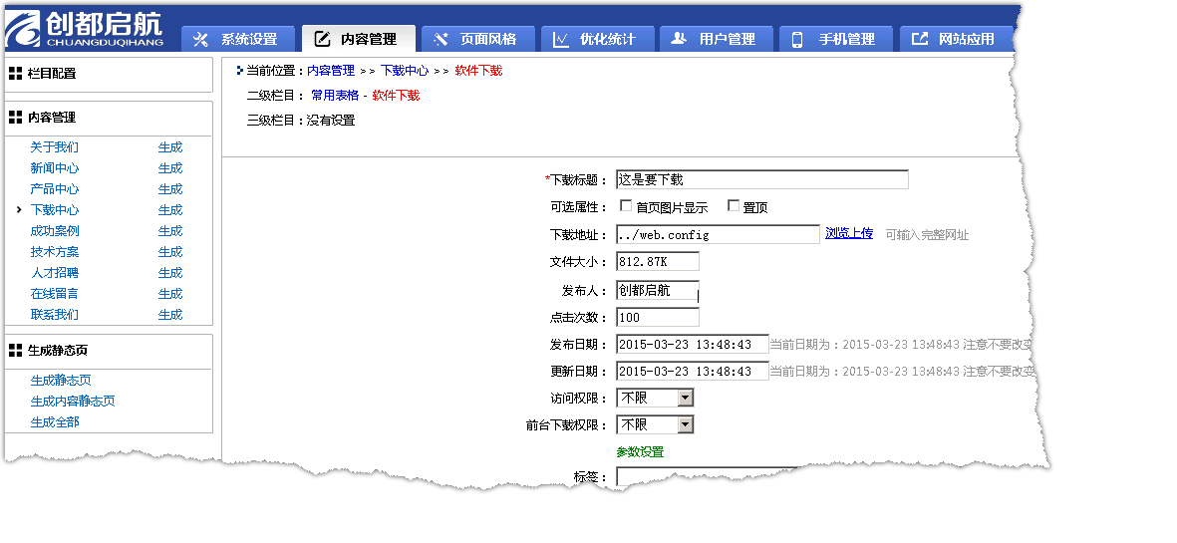Toggle the 首页图片显示 checkbox
The height and width of the screenshot is (543, 1177).
pyautogui.click(x=625, y=205)
